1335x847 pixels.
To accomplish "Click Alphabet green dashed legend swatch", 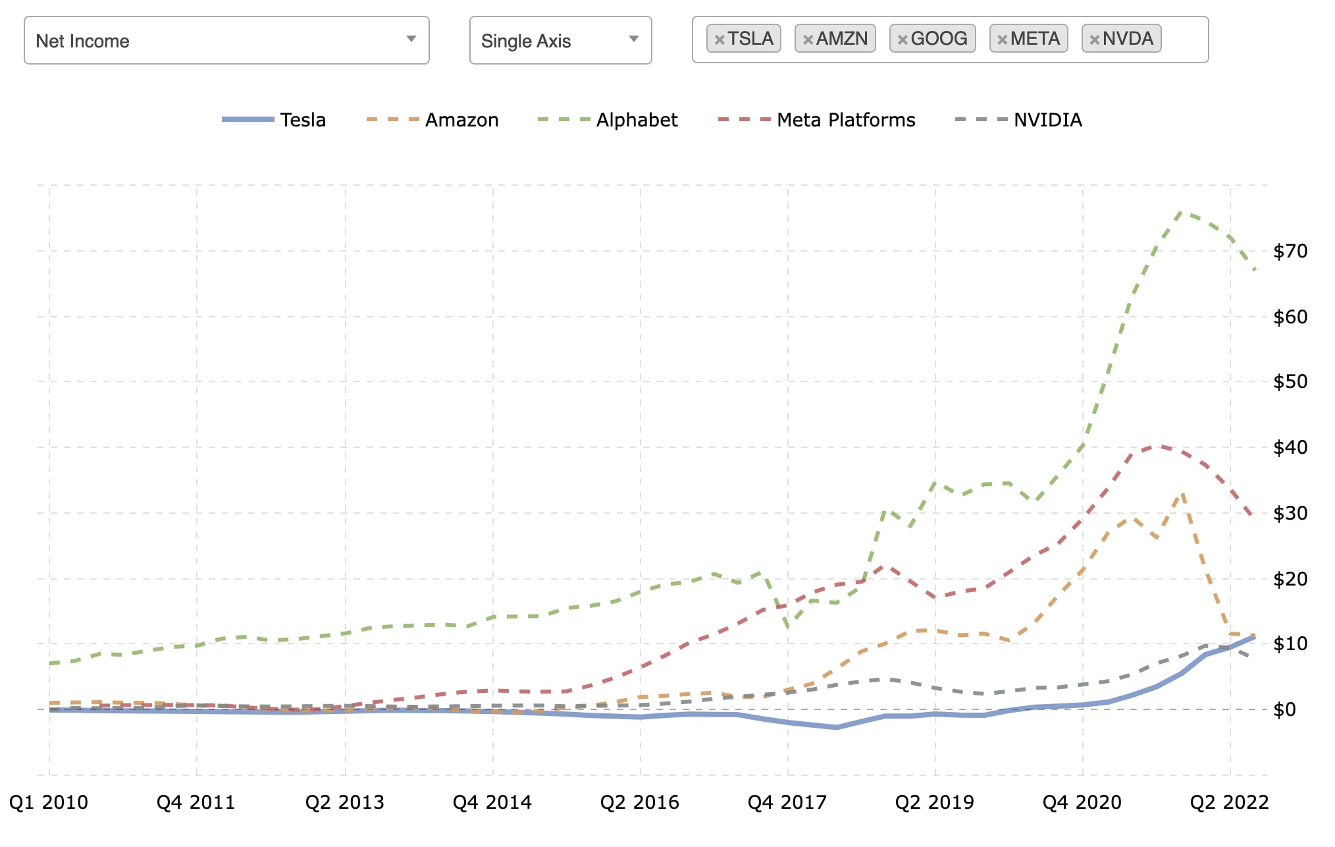I will coord(563,119).
